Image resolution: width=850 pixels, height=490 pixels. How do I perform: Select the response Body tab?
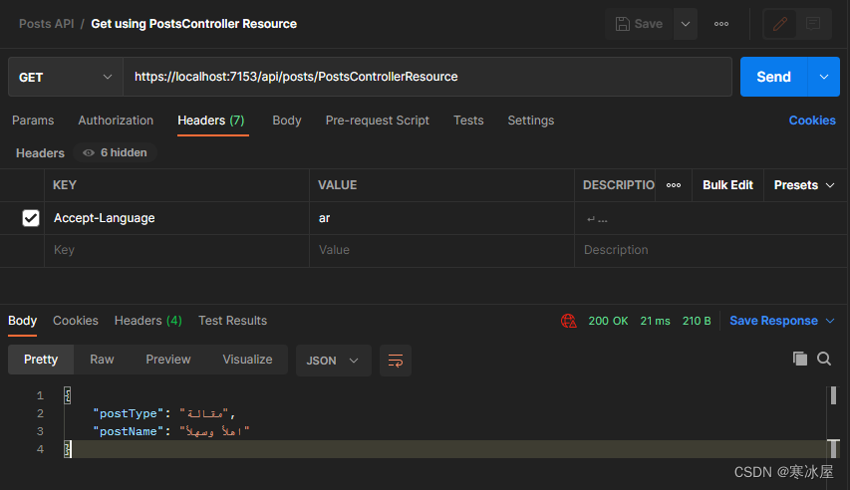(x=22, y=321)
